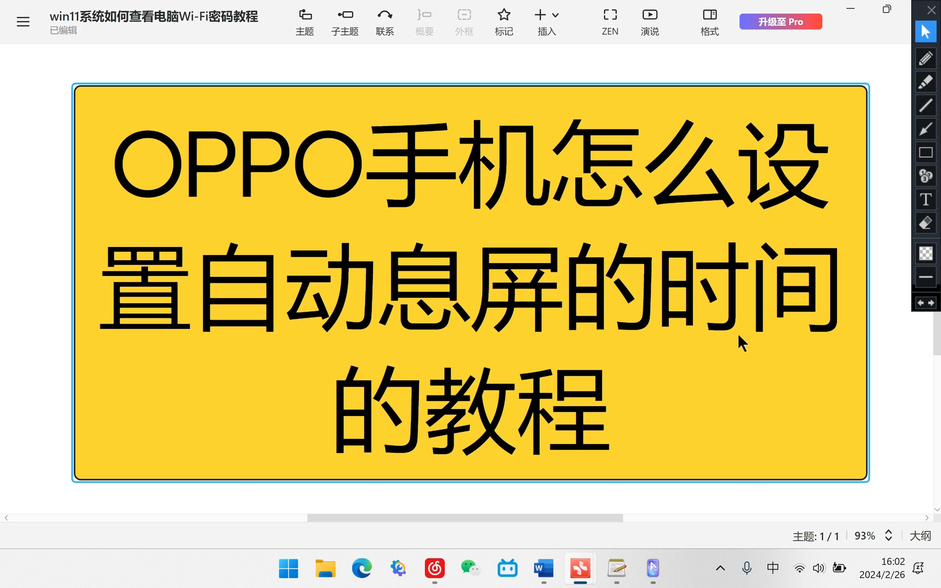Click the horizontal scrollbar right arrow

click(x=927, y=518)
